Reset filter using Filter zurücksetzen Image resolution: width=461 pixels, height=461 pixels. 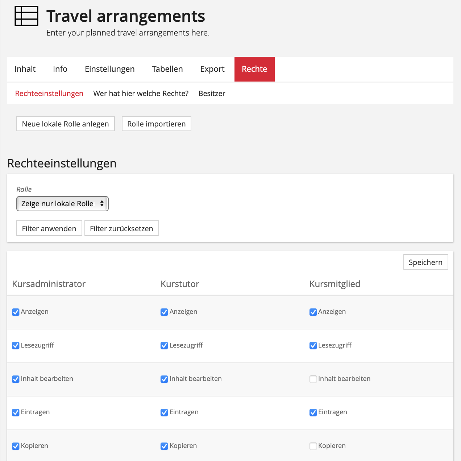click(x=121, y=228)
